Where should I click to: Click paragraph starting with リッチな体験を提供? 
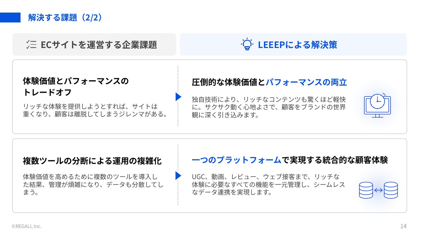click(x=95, y=110)
